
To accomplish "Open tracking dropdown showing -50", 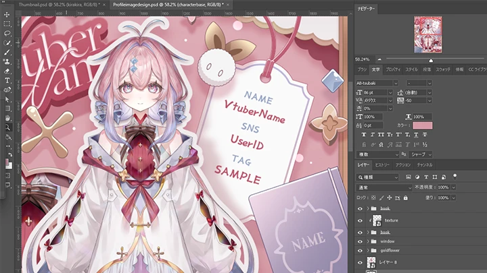I will (x=430, y=100).
